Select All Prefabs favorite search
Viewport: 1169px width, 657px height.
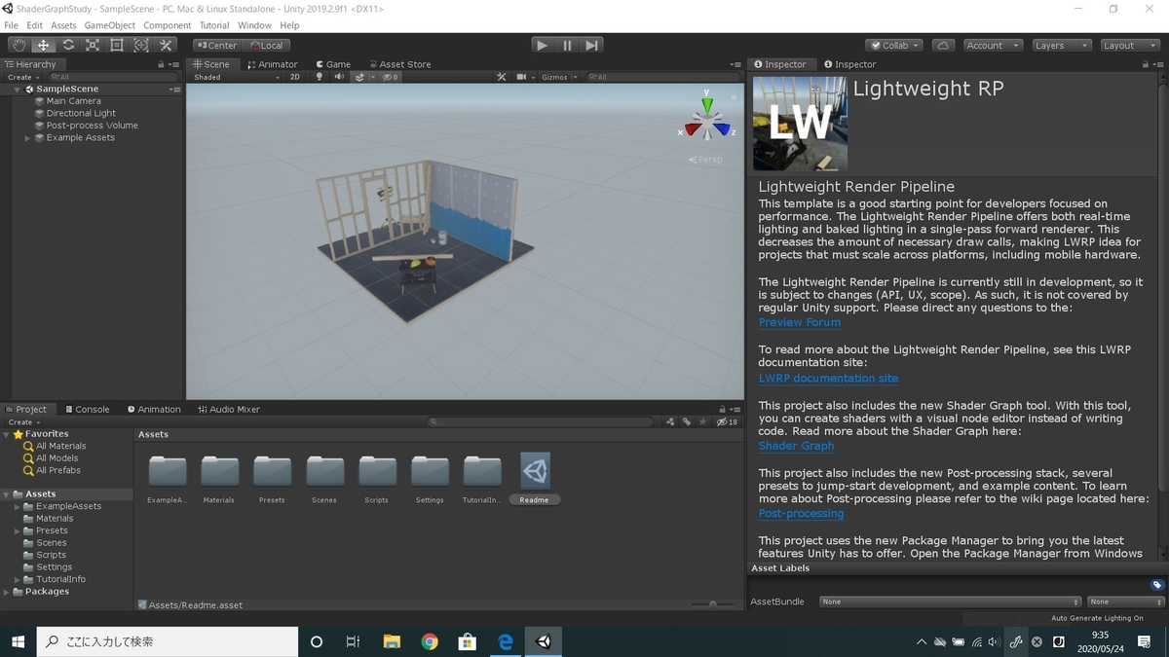[x=57, y=470]
